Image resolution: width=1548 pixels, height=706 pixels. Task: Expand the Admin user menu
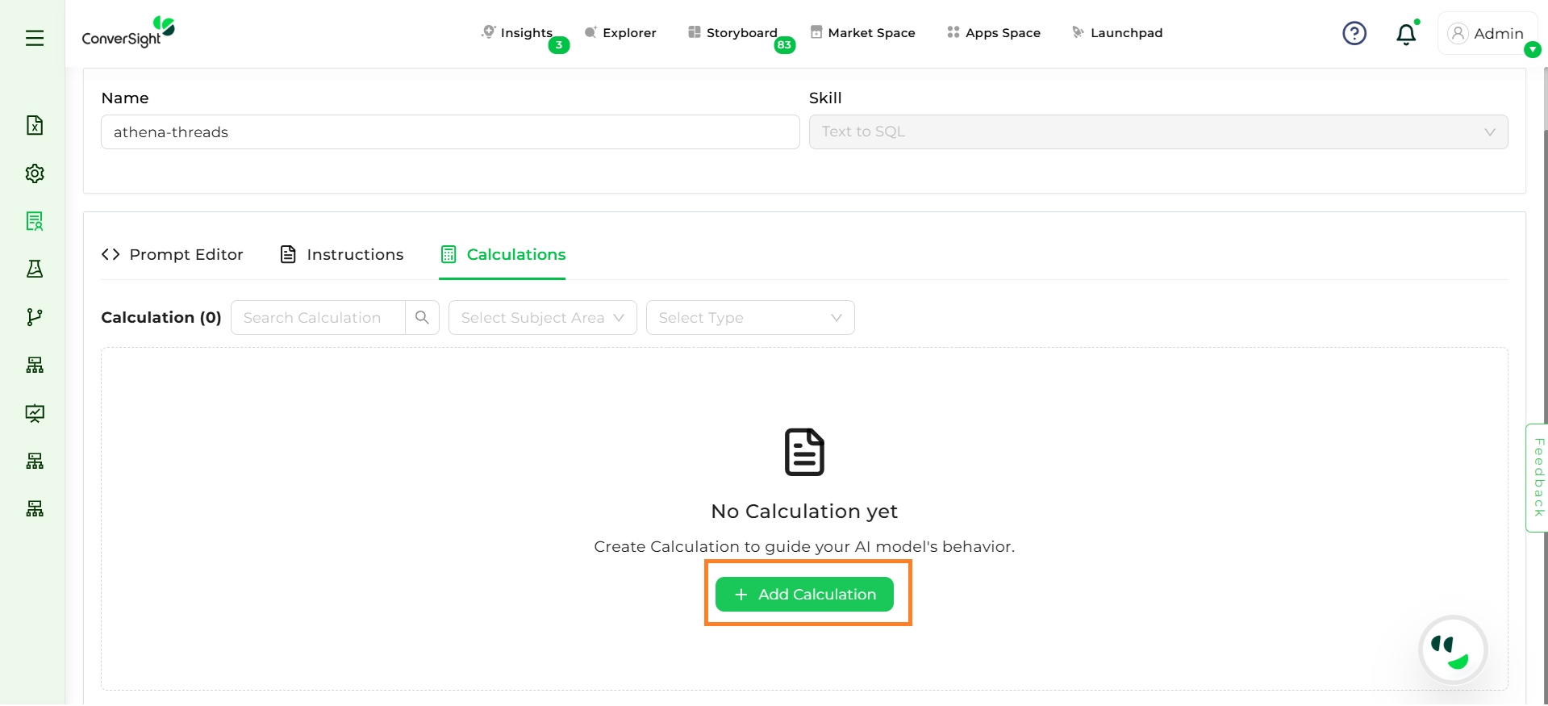1487,34
